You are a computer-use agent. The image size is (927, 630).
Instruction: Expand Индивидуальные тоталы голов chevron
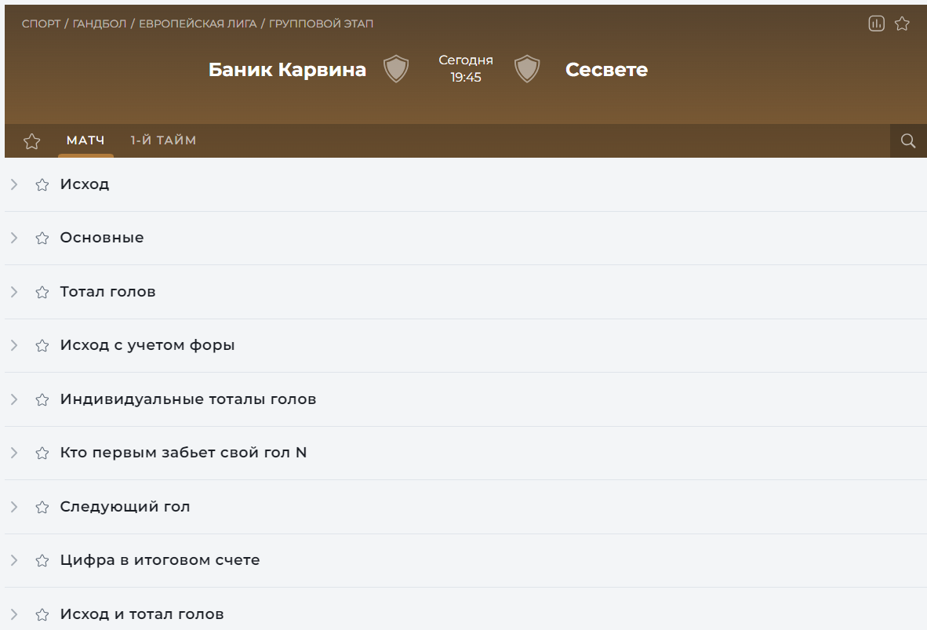coord(14,399)
